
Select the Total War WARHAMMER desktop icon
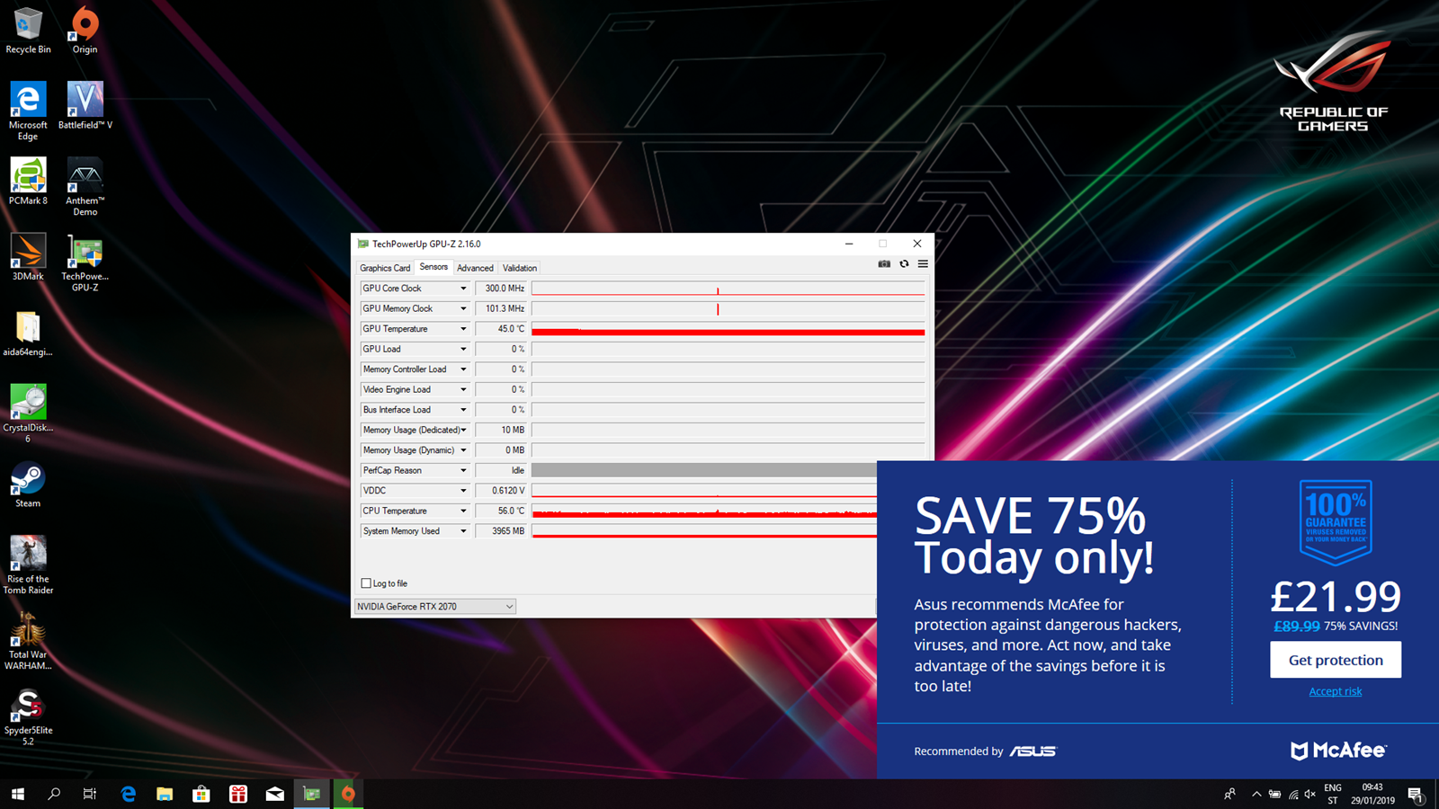point(28,640)
